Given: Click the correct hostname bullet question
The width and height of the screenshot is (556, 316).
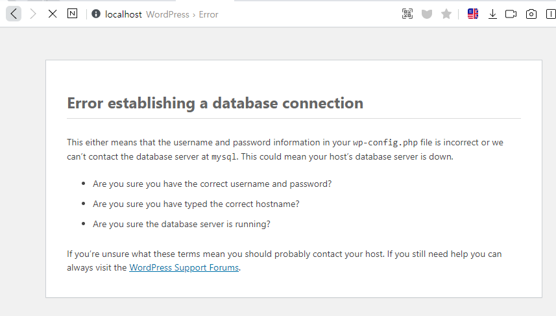Looking at the screenshot, I should [x=196, y=204].
